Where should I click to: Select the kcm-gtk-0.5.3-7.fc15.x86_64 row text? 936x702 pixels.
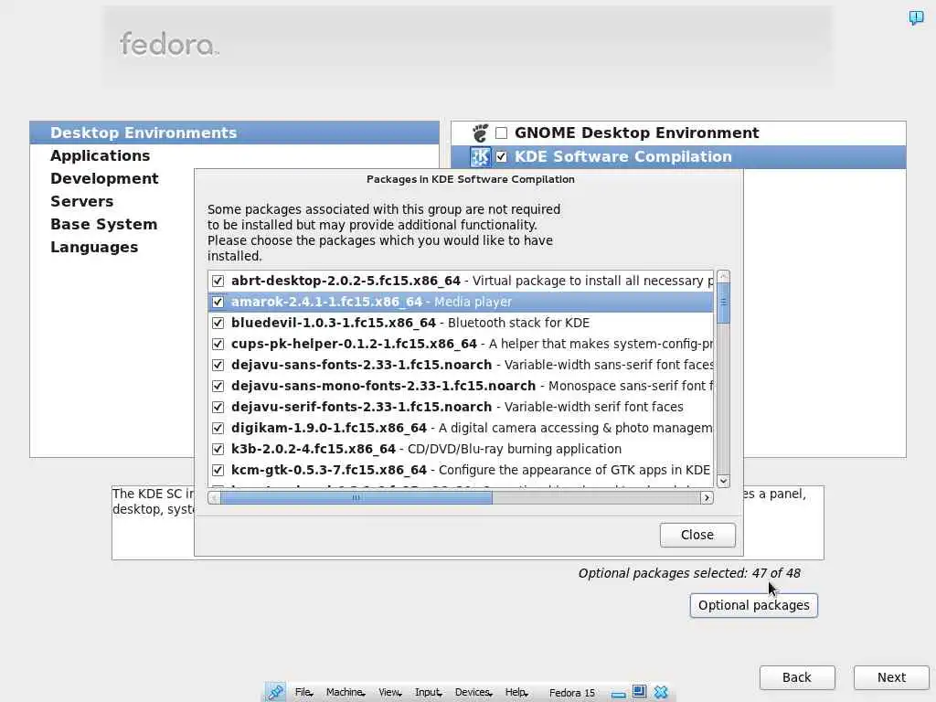pyautogui.click(x=329, y=470)
